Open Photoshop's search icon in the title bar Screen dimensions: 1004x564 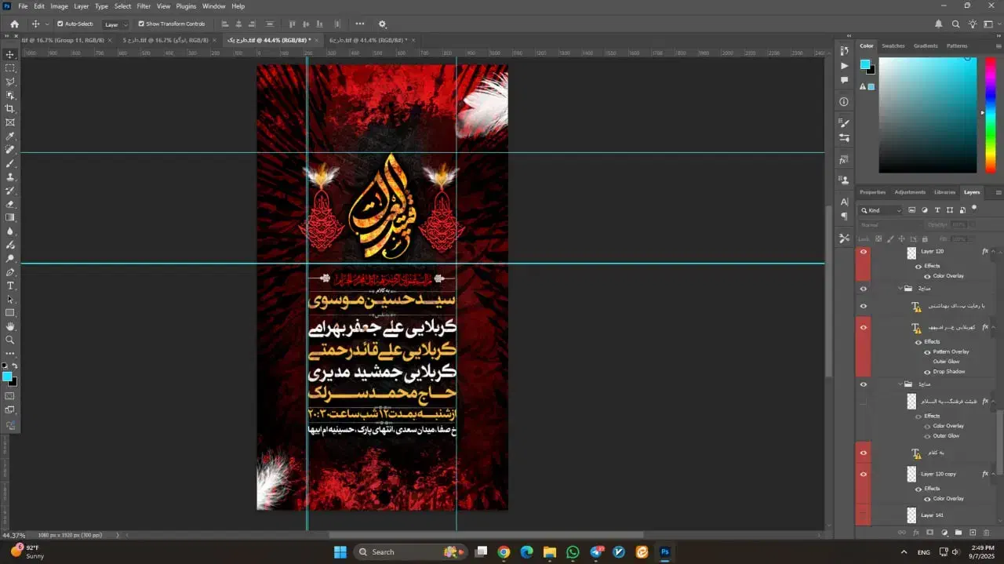(x=955, y=24)
